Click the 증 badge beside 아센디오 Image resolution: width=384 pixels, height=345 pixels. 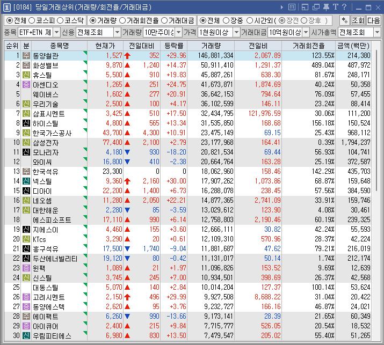click(26, 84)
